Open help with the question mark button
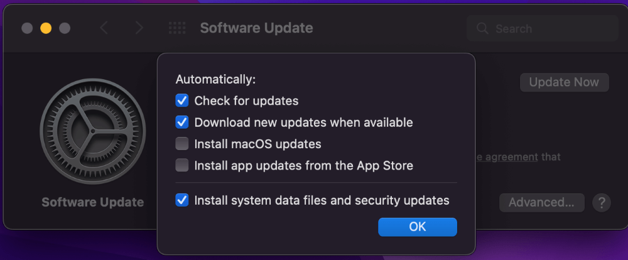Image resolution: width=628 pixels, height=260 pixels. [x=601, y=203]
